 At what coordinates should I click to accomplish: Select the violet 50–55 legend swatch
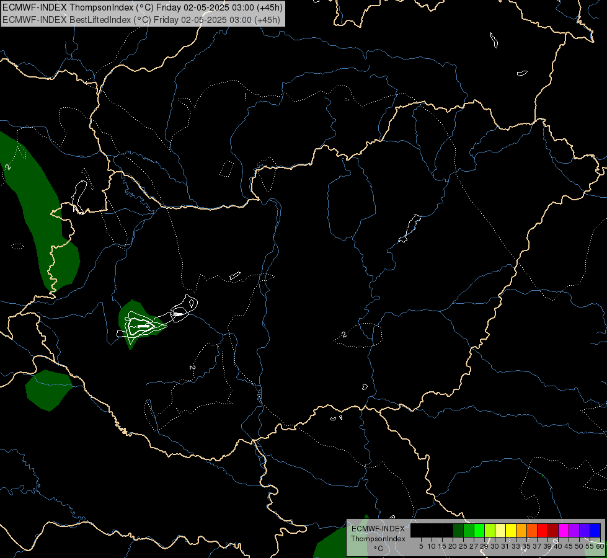pos(585,530)
